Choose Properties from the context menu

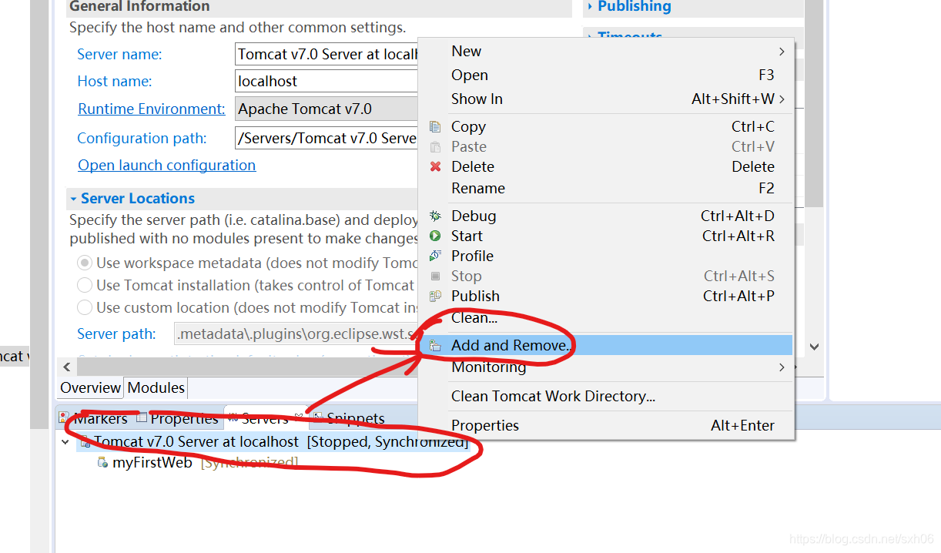(608, 425)
